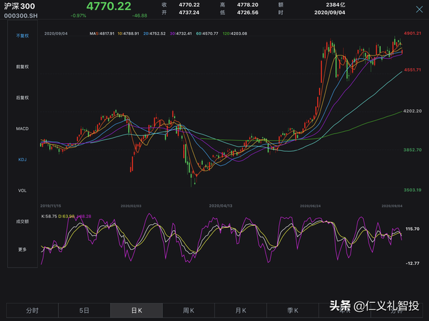Screen dimensions: 429x321
Task: Expand 更多 for more indicators
Action: click(x=23, y=249)
